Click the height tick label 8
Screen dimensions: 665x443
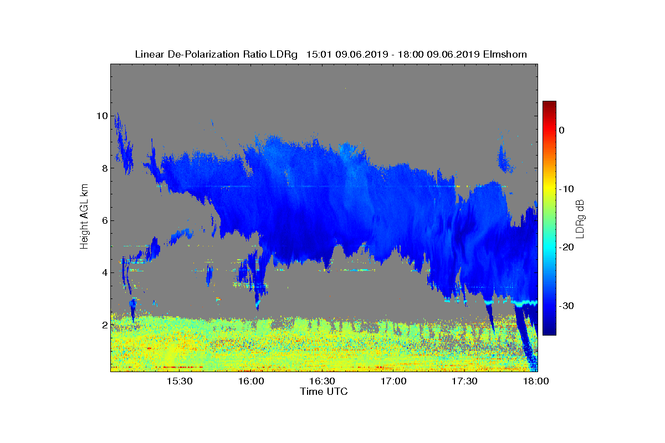(104, 168)
